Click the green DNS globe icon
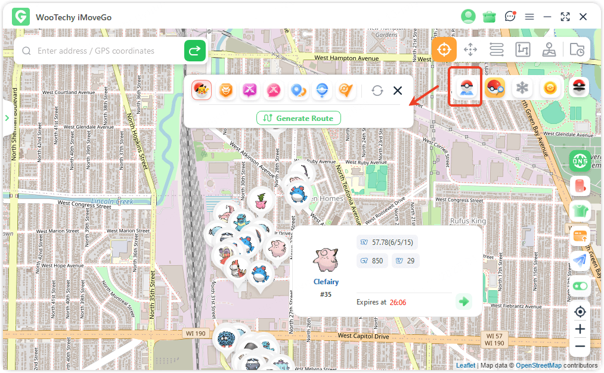This screenshot has width=604, height=373. (x=580, y=160)
